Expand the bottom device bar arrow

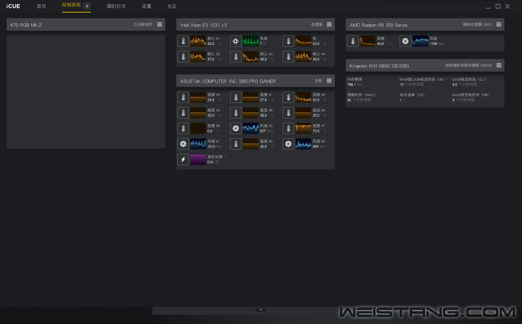[x=261, y=309]
